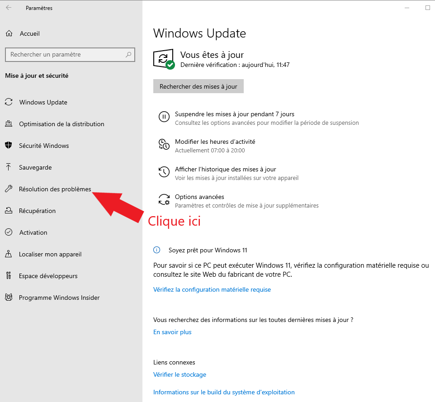
Task: Maximize the Paramètres window
Action: pos(427,8)
